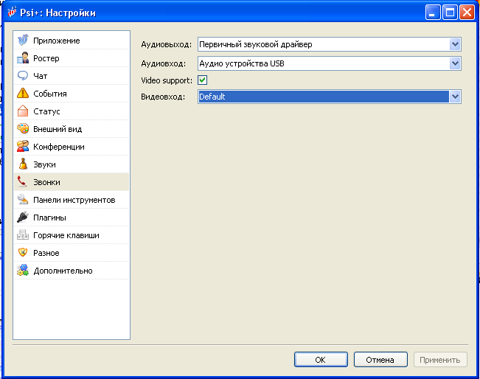The image size is (480, 379).
Task: Open the Внешний вид palette icon
Action: pos(23,129)
